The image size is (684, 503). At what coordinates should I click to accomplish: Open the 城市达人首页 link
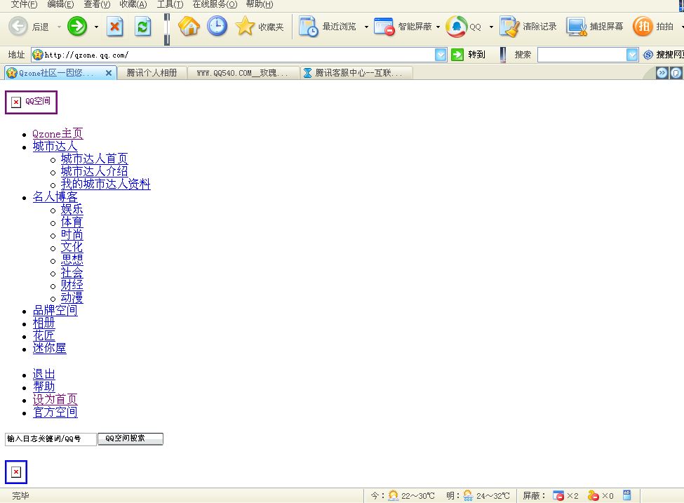tap(94, 159)
